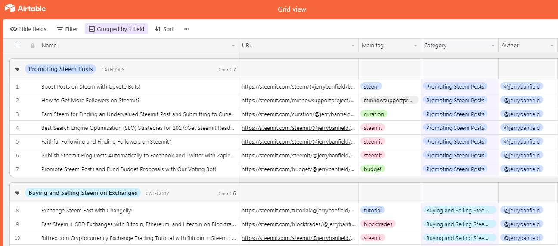Screen dimensions: 558x246
Task: Open the Category column dropdown arrow
Action: pyautogui.click(x=493, y=46)
